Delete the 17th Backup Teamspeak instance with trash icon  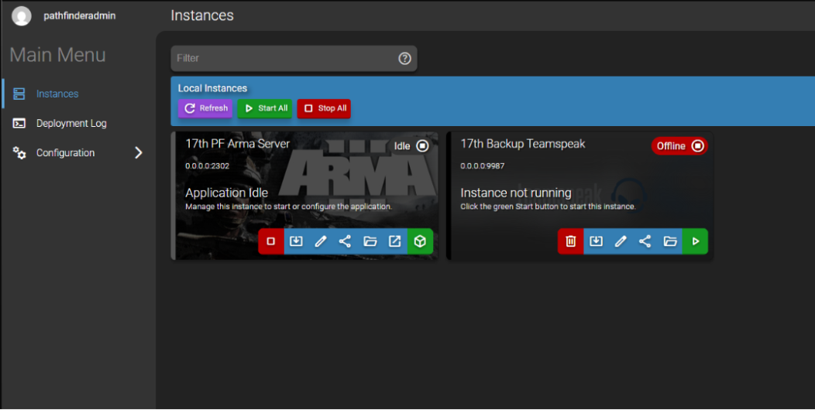(x=571, y=241)
